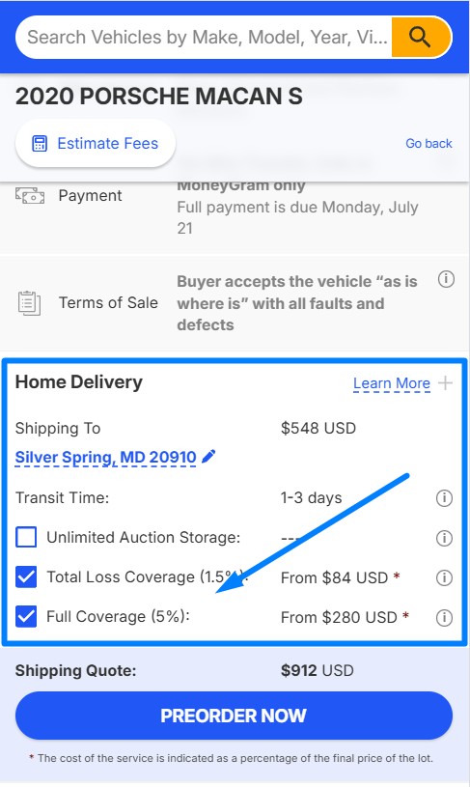Expand Home Delivery with the plus icon
The image size is (470, 787).
point(445,383)
